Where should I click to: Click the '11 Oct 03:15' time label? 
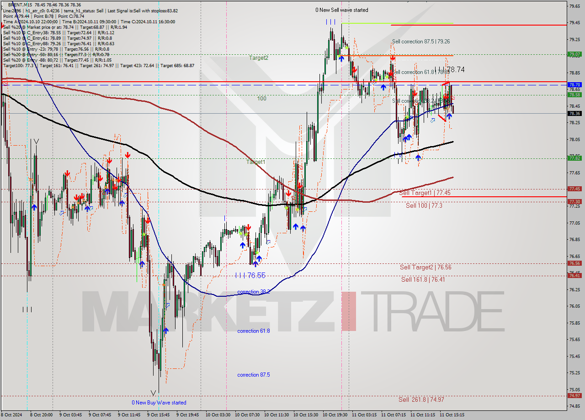364,415
